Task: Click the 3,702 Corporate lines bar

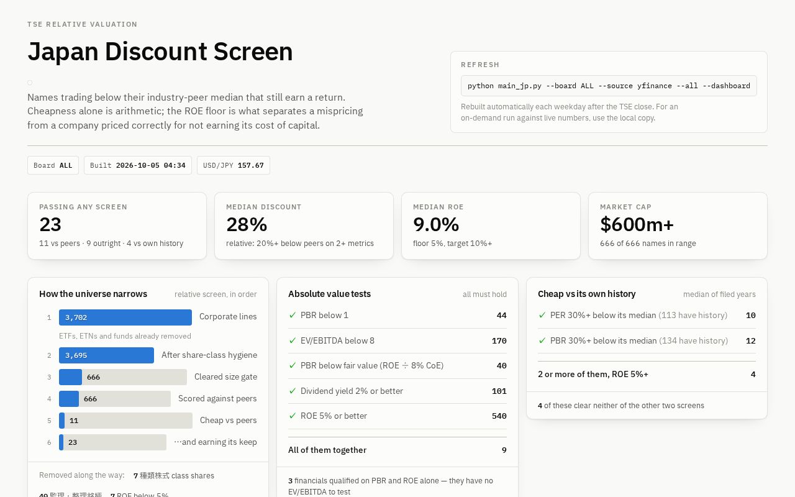Action: (125, 317)
